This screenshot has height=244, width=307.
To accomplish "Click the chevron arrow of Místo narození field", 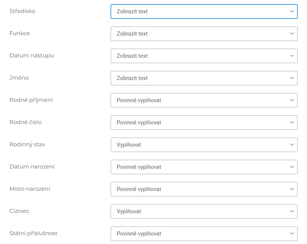I will click(292, 189).
